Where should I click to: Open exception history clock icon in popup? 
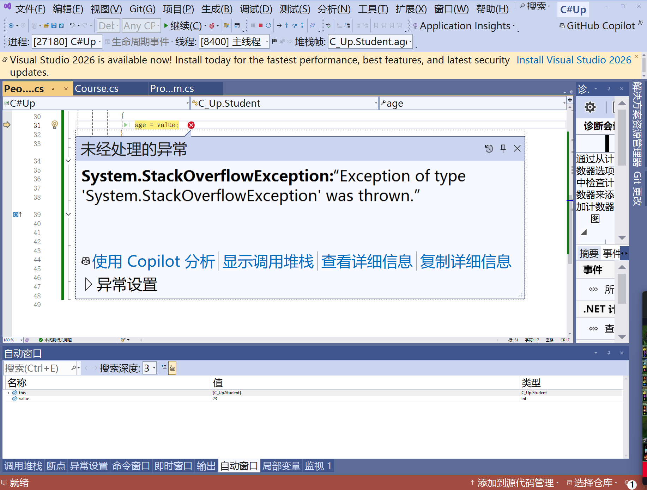[489, 149]
